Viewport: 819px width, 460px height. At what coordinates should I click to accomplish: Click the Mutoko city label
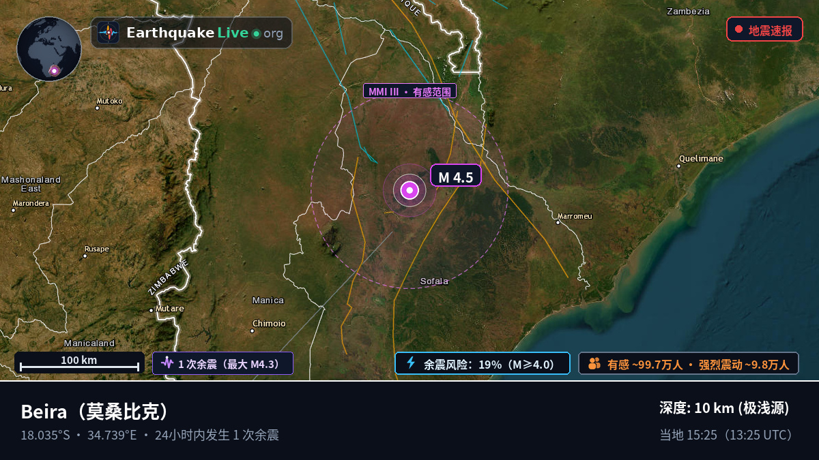coord(109,101)
